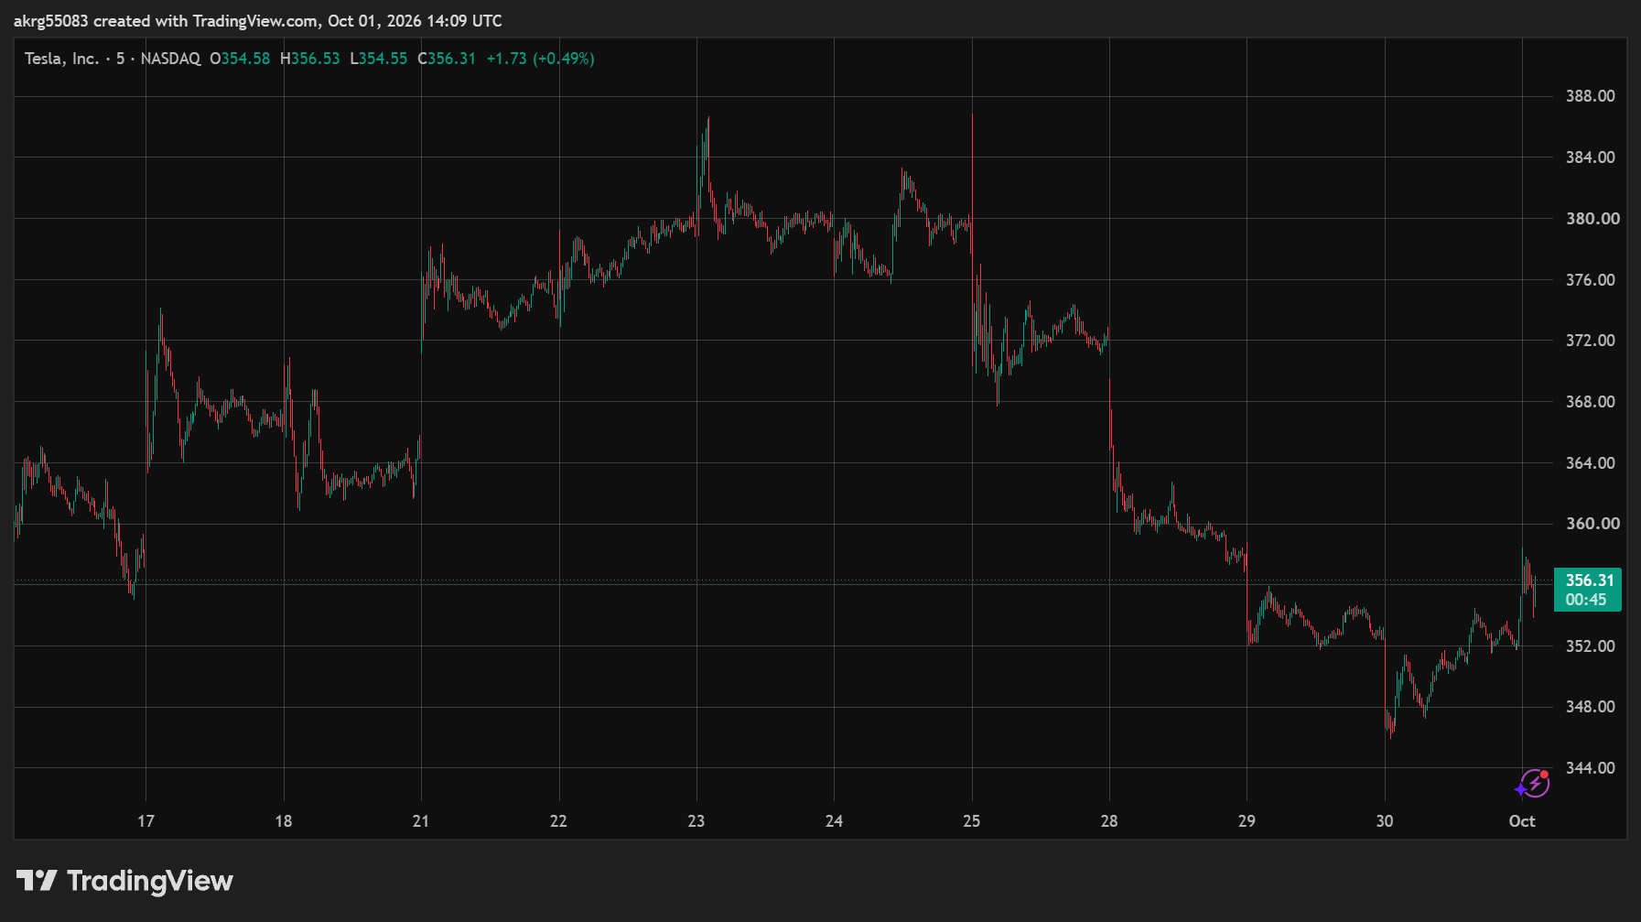This screenshot has width=1641, height=922.
Task: Click the 352.00 price axis label
Action: (x=1590, y=646)
